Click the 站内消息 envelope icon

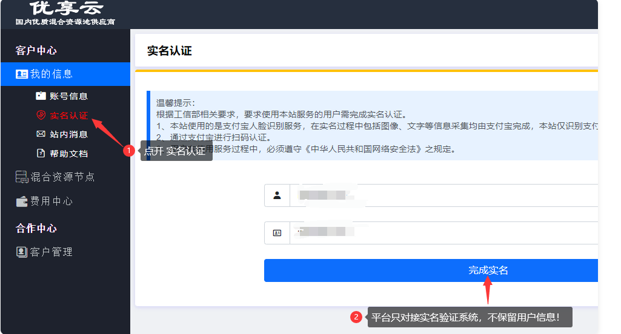coord(41,134)
